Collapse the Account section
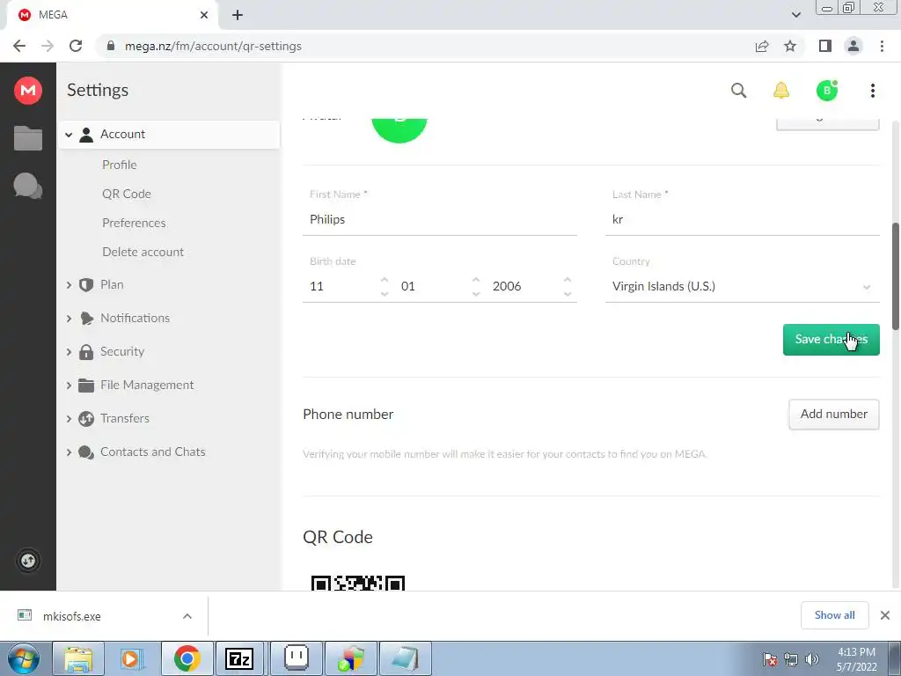Screen dimensions: 901x676 69,135
